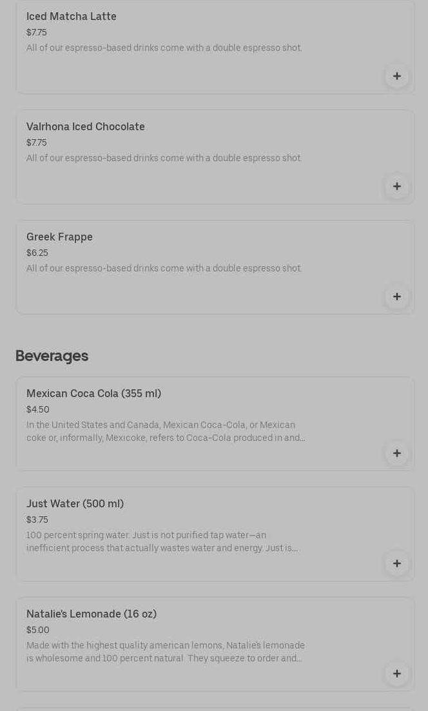Click the $6.25 Greek Frappe price
The height and width of the screenshot is (711, 428).
coord(37,253)
